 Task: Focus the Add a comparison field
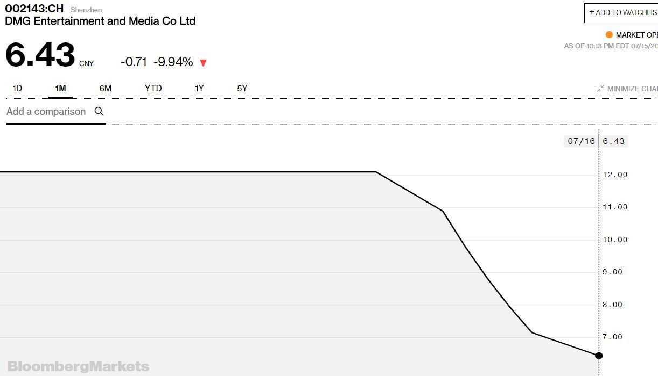(x=46, y=112)
